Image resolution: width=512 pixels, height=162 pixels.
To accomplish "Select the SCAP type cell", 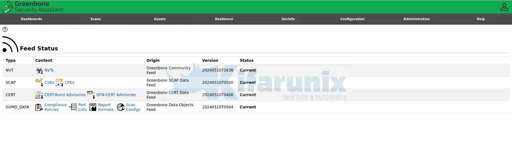I will [x=10, y=83].
